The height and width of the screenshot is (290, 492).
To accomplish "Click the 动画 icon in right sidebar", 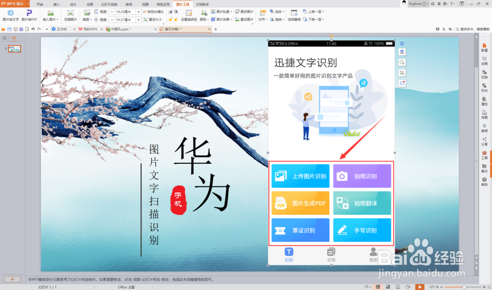I will 485,61.
